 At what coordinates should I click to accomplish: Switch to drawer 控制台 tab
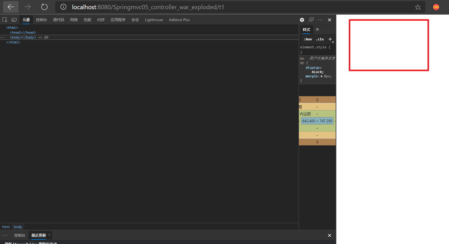click(20, 235)
